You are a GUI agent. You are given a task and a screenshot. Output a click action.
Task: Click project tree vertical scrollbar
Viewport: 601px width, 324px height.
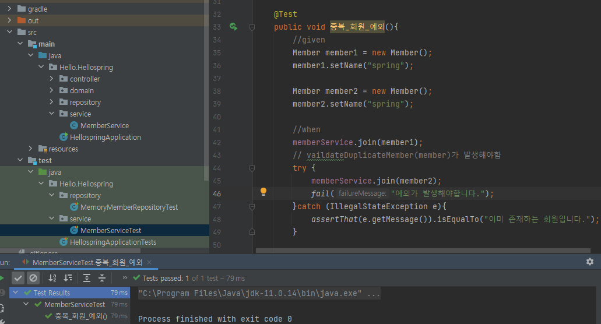click(206, 90)
